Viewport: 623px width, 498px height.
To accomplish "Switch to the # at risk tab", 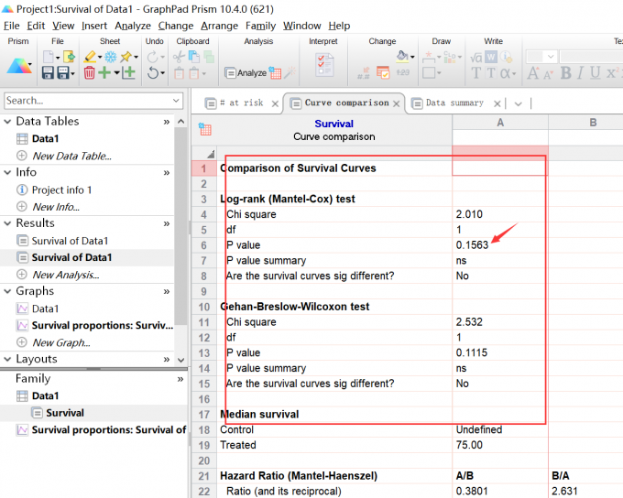I will coord(241,103).
